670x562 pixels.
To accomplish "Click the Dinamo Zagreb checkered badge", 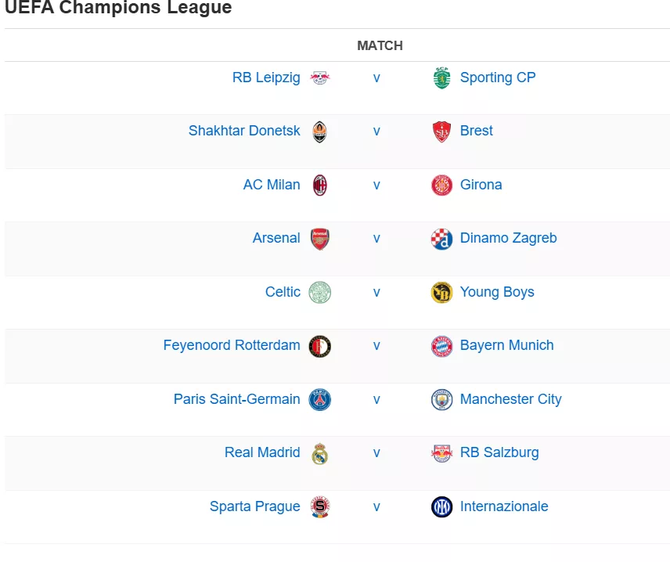I will point(441,239).
